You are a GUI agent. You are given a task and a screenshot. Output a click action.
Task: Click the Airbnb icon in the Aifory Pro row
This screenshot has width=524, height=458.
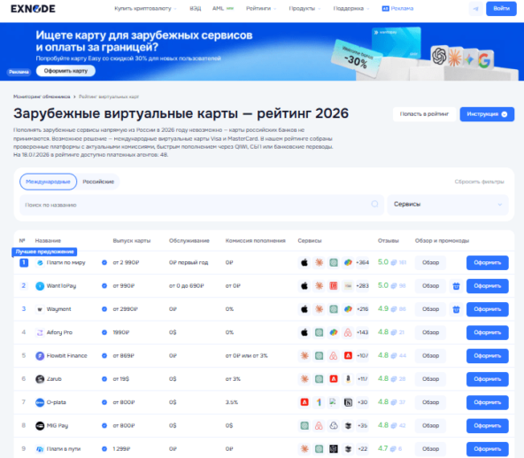click(x=348, y=332)
